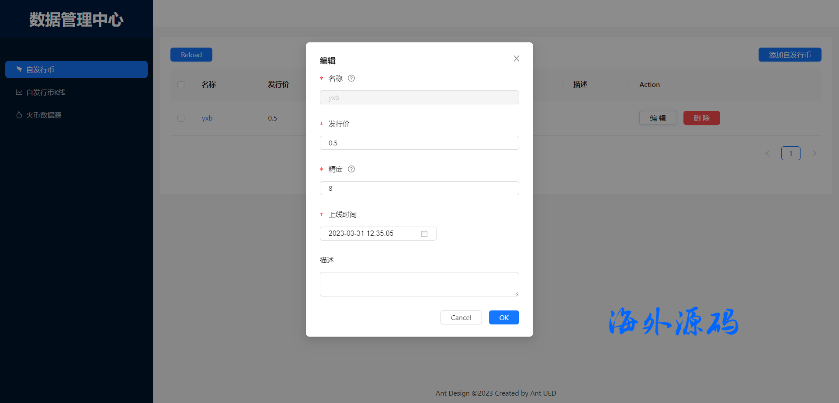The height and width of the screenshot is (403, 839).
Task: Click help icon next to 名称 label
Action: [x=351, y=78]
